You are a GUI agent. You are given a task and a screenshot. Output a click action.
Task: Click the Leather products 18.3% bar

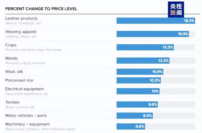pyautogui.click(x=156, y=20)
